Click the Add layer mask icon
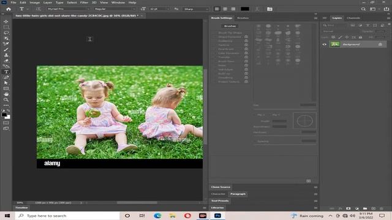The height and width of the screenshot is (220, 392). 349,208
